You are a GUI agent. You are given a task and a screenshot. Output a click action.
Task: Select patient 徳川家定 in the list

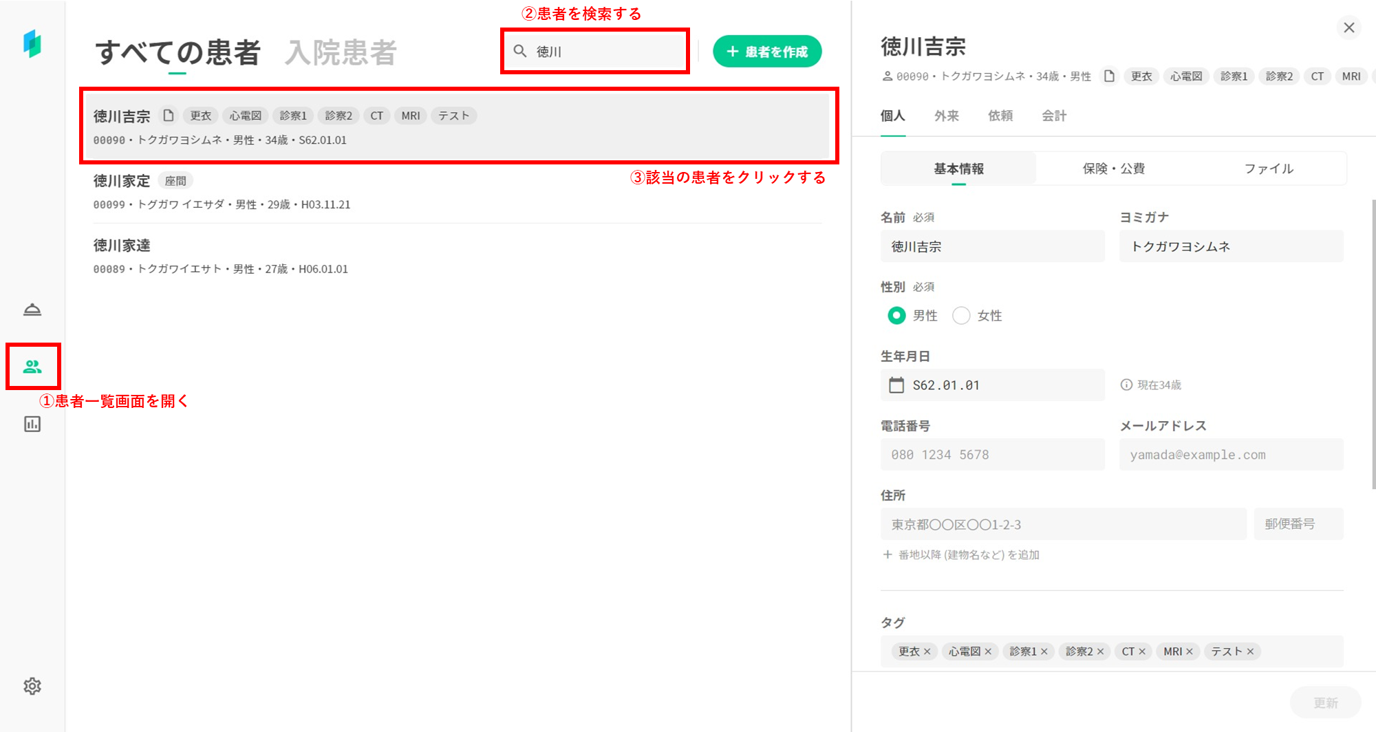pyautogui.click(x=122, y=181)
